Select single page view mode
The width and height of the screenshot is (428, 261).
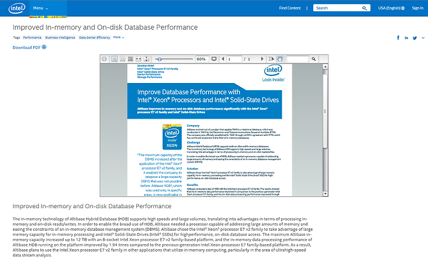[x=114, y=59]
